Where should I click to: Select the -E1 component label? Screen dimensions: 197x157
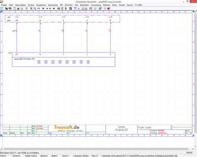pos(10,53)
